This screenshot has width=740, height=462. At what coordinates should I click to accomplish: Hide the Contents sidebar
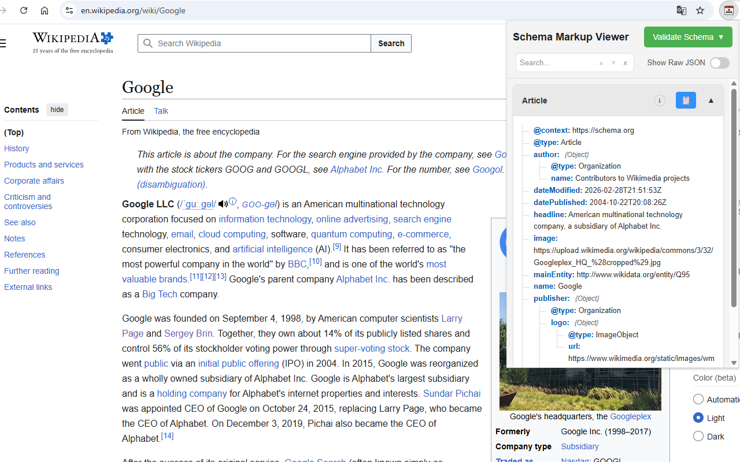pyautogui.click(x=57, y=110)
